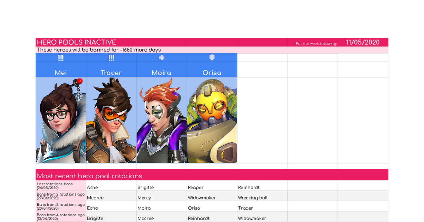The image size is (424, 222).
Task: Select the 'Bans from 2 rotations ago' label
Action: pyautogui.click(x=61, y=196)
